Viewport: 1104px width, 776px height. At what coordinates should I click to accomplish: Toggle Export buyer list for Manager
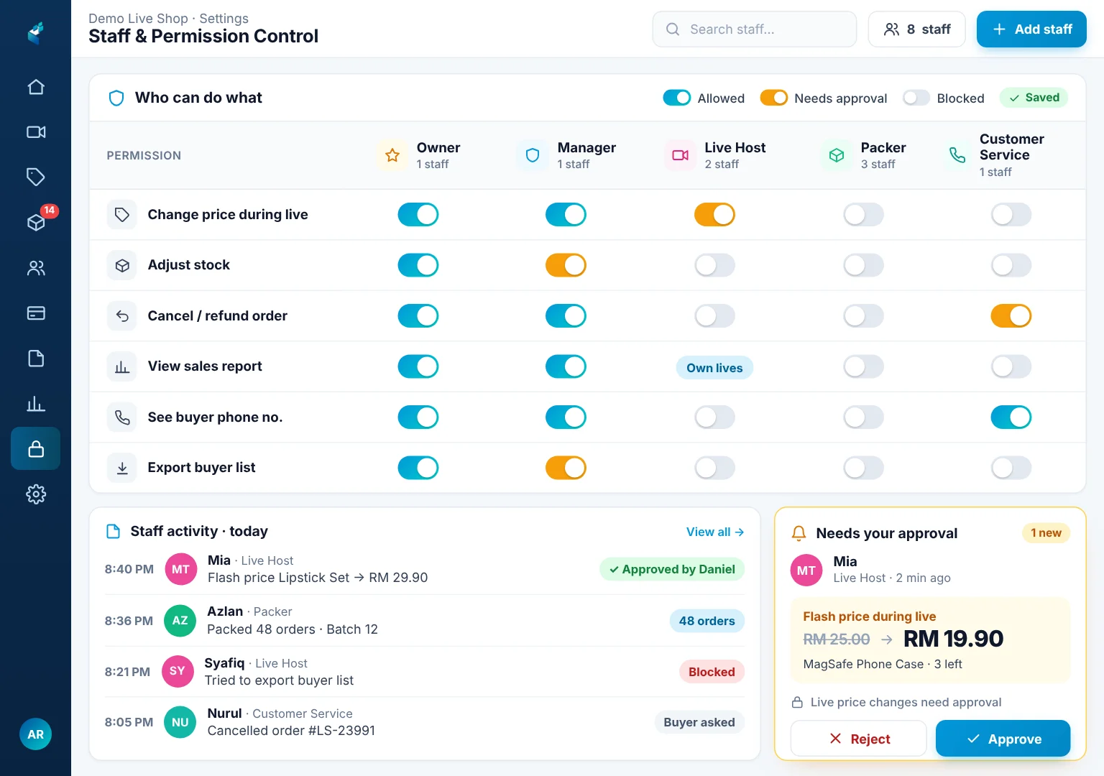coord(566,468)
